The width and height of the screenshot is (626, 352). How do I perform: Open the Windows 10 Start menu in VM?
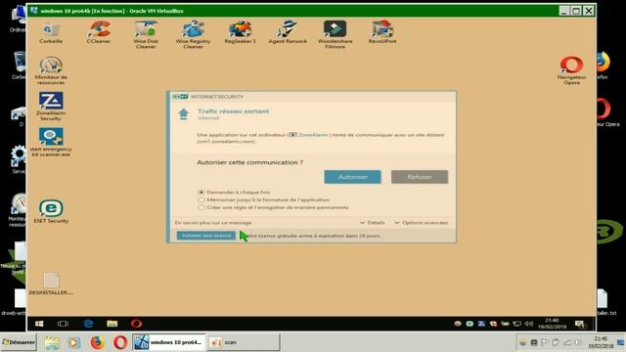click(39, 324)
